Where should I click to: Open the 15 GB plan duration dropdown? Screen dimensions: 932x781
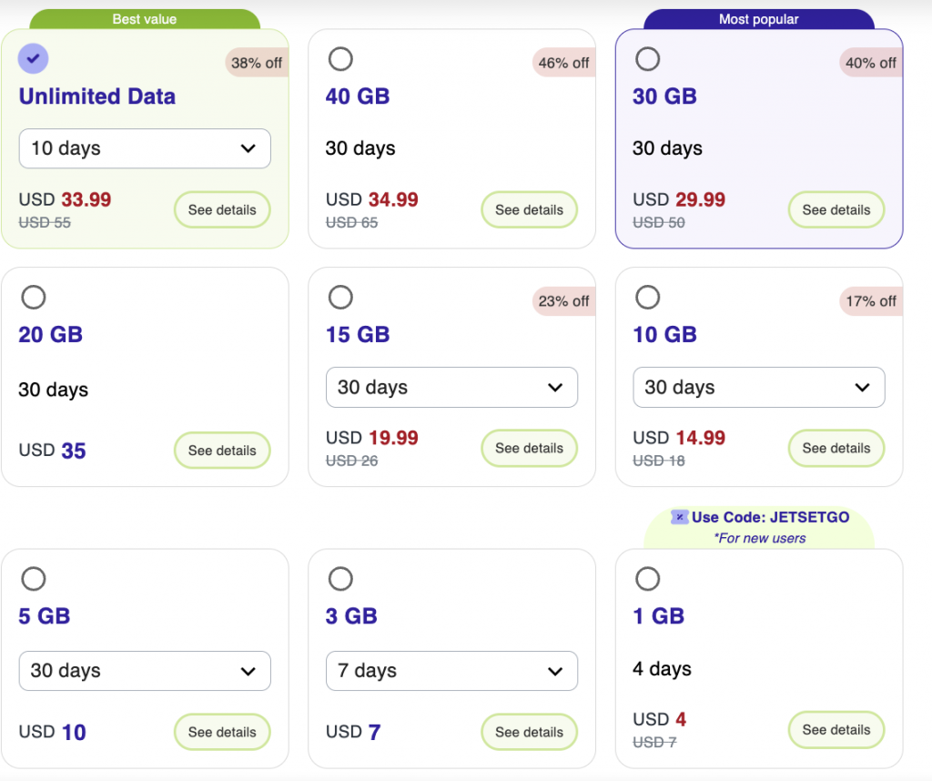point(451,387)
